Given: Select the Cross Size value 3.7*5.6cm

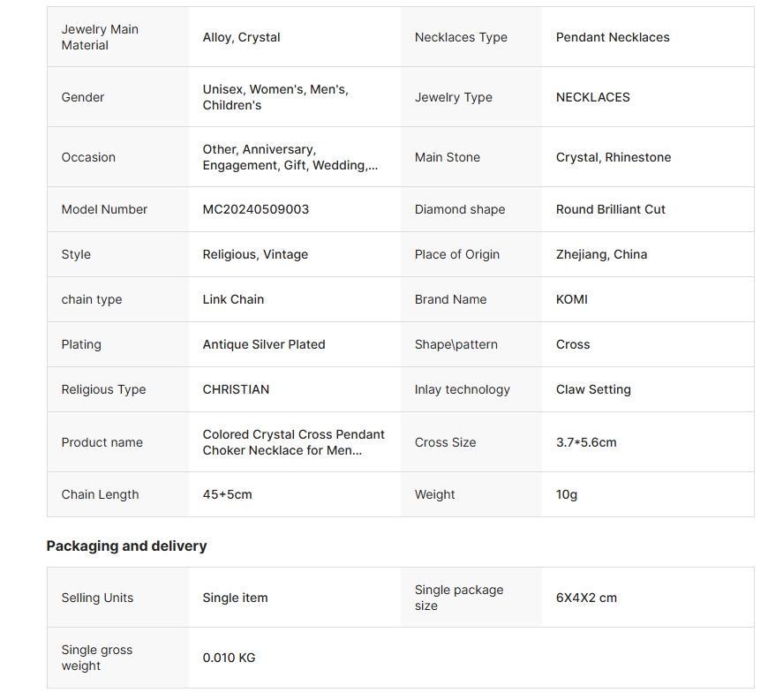Looking at the screenshot, I should [x=585, y=442].
